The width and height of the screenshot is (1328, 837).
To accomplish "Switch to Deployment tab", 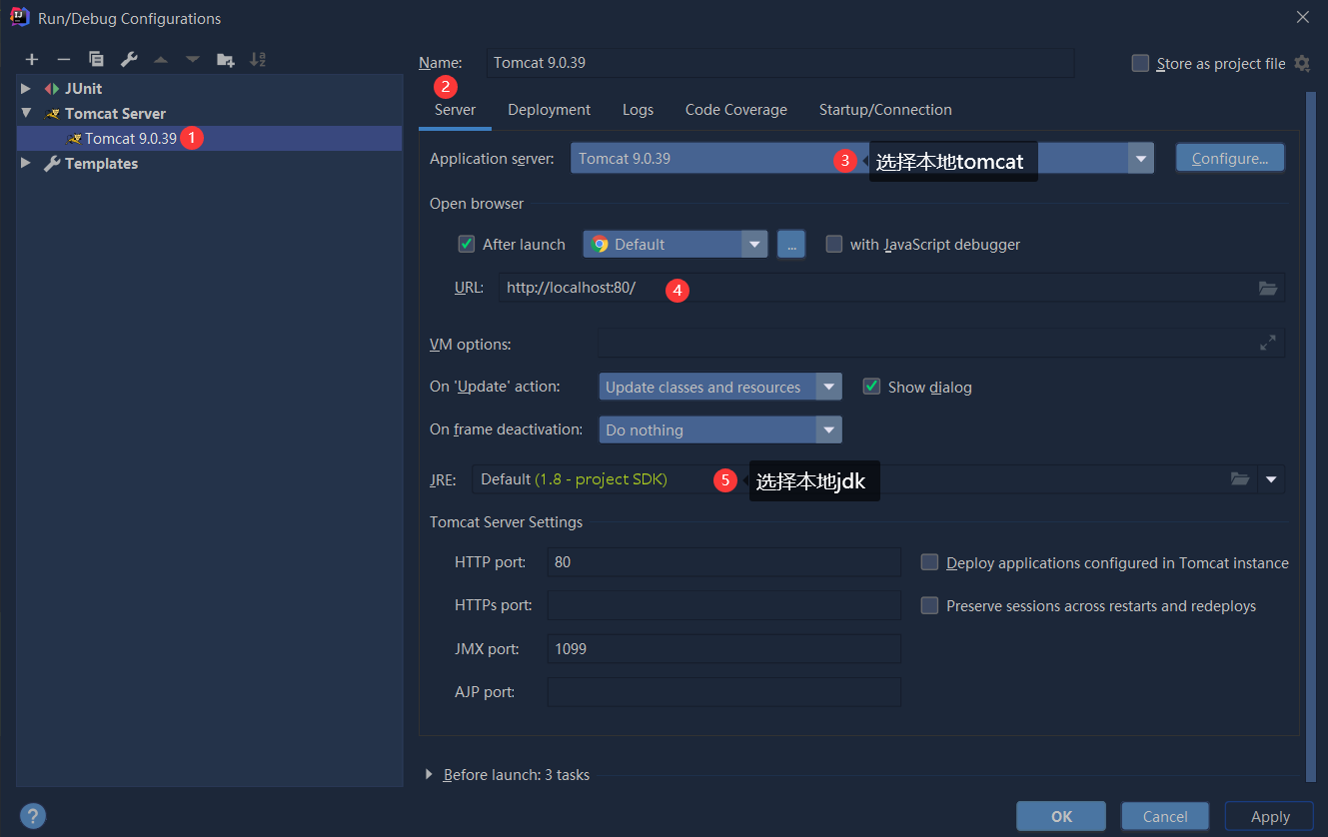I will click(549, 110).
